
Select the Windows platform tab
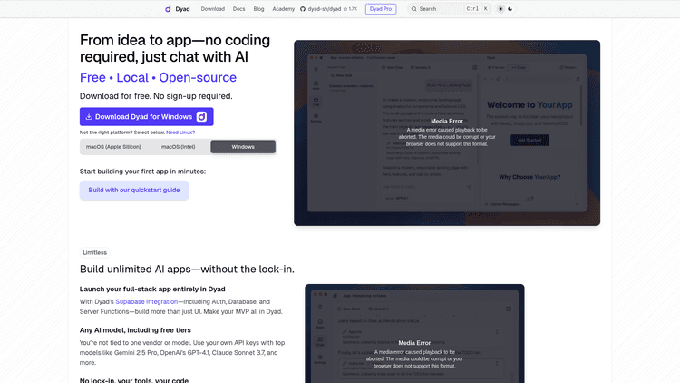(243, 147)
